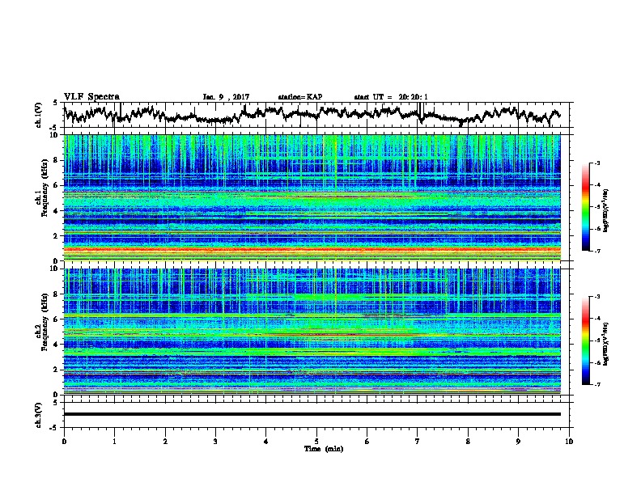Screen dimensions: 641x495
Task: Click the time axis tick label 7
Action: (x=418, y=442)
